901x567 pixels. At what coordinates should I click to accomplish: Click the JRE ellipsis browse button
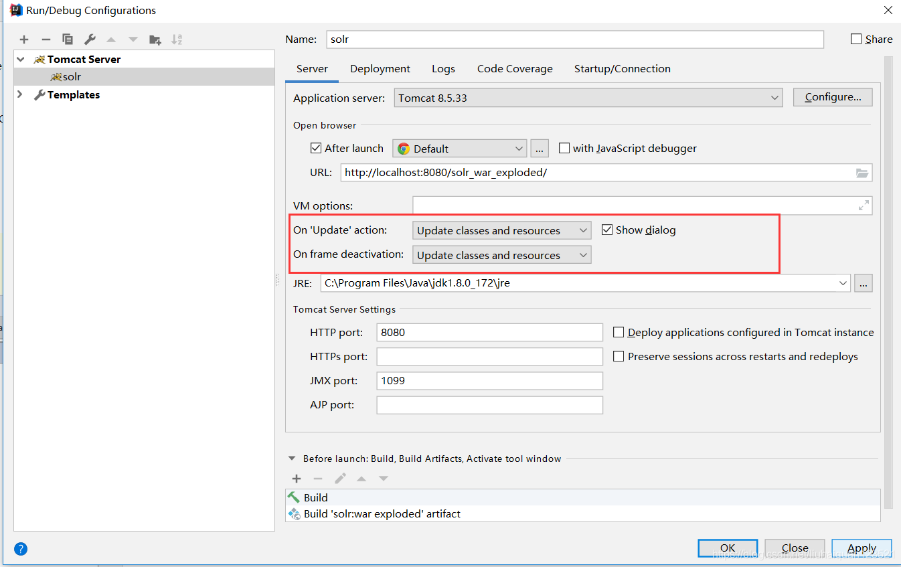[x=864, y=283]
